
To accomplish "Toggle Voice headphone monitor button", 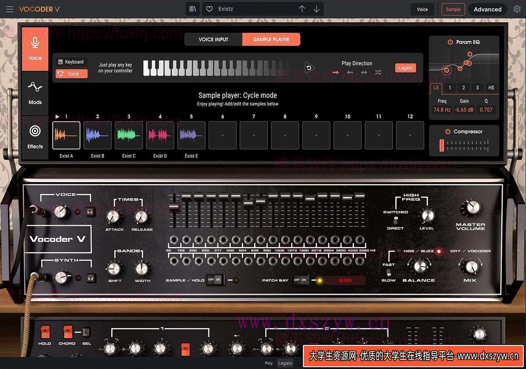I will 91,212.
